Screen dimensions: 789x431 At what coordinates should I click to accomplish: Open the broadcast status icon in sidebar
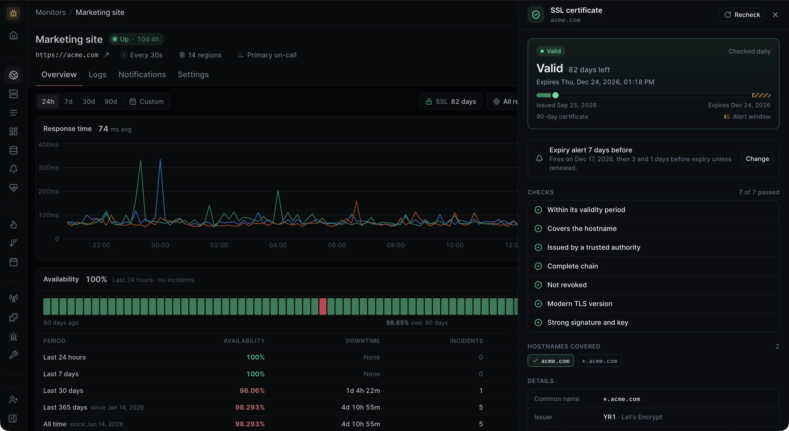(x=14, y=298)
